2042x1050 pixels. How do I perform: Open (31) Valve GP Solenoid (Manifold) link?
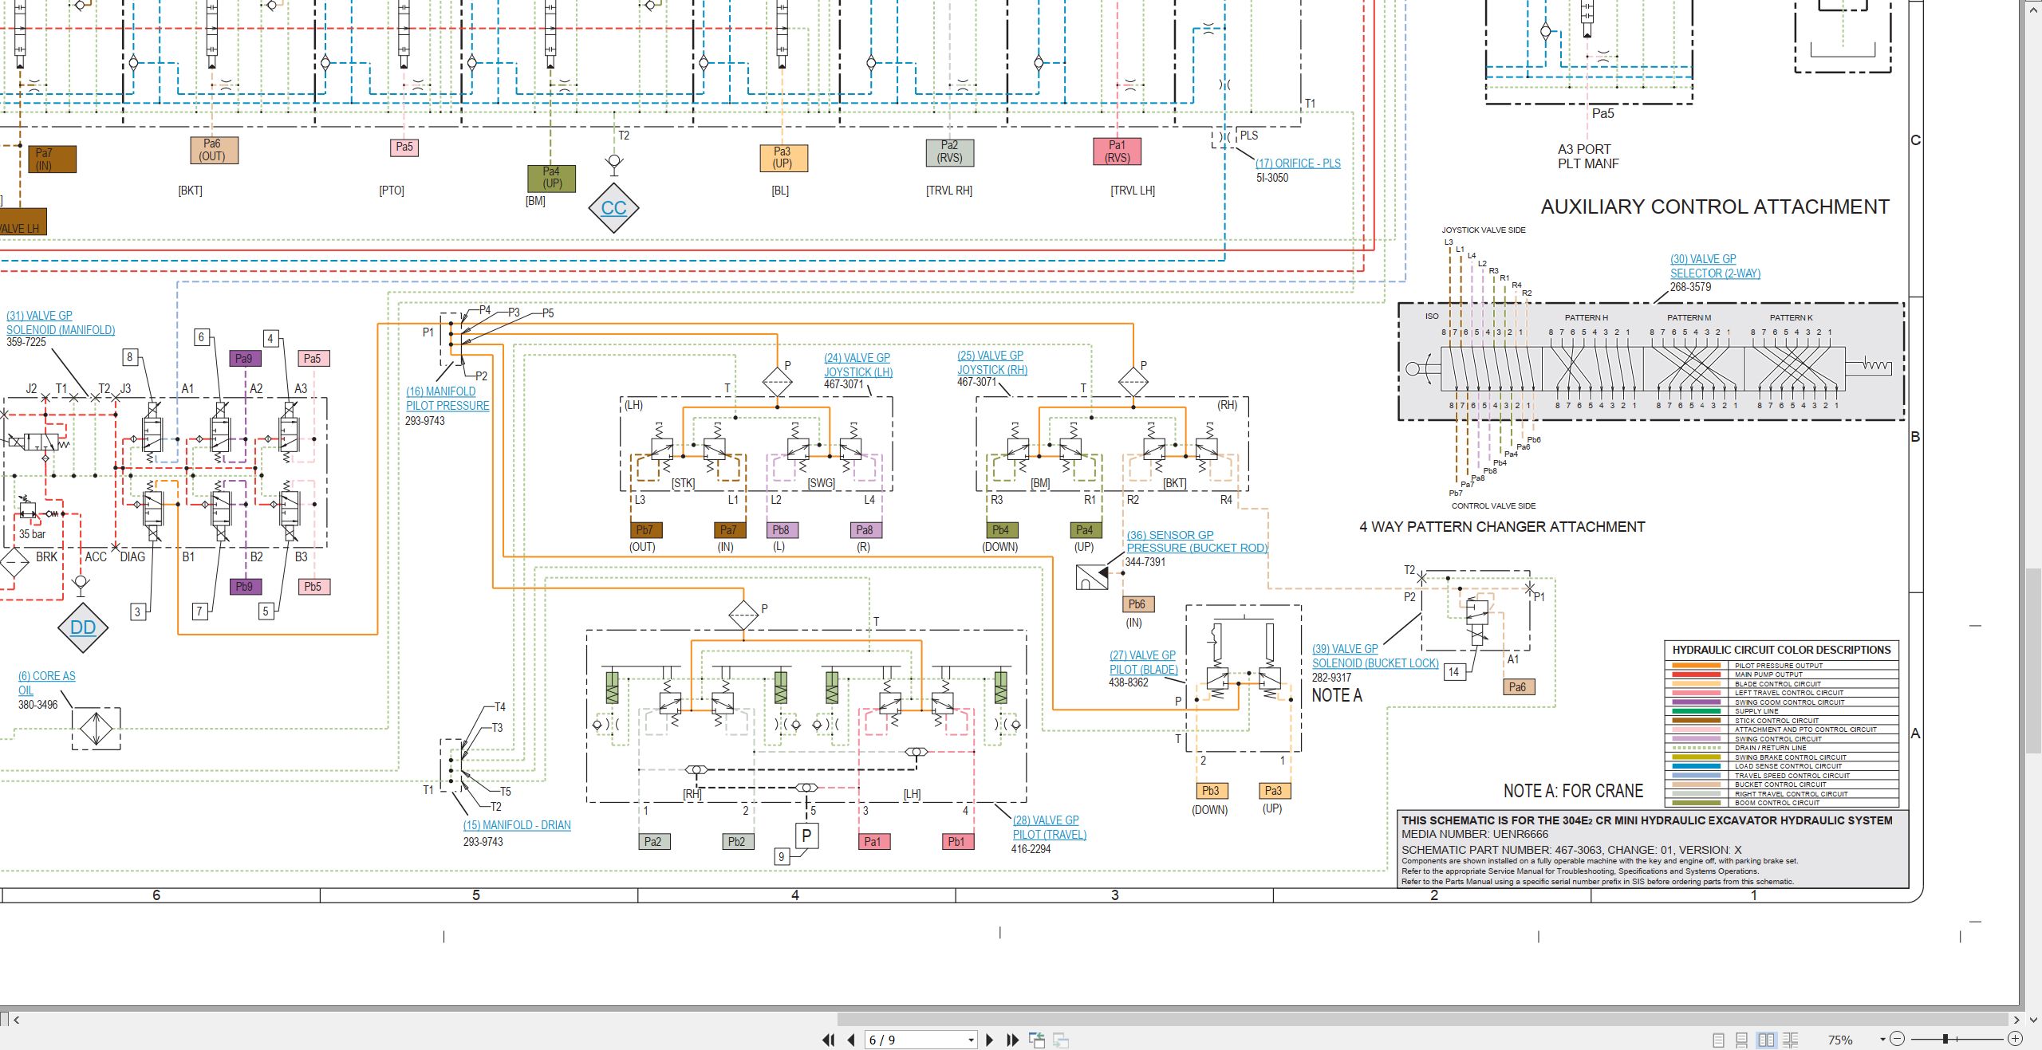(61, 323)
